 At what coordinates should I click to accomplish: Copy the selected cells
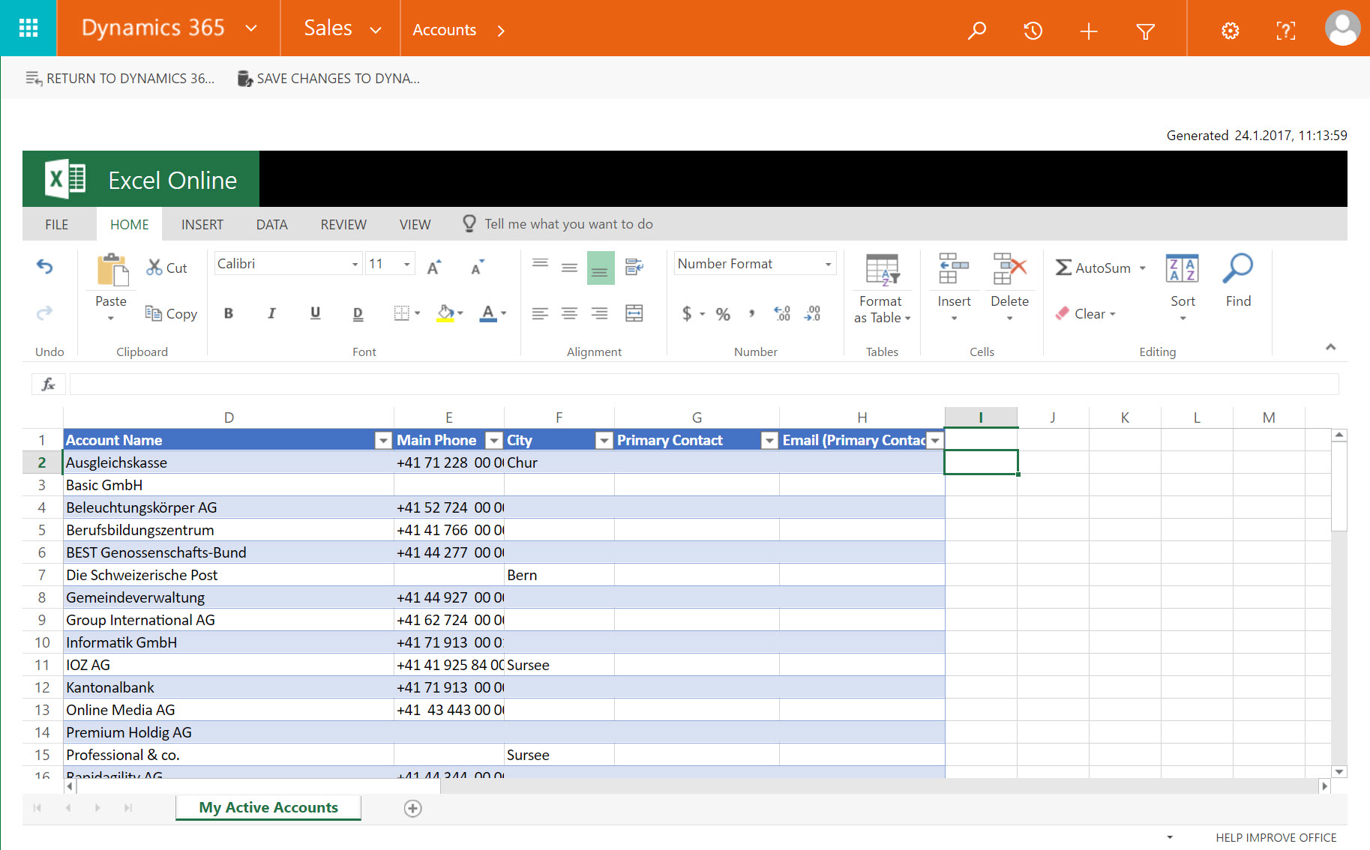pos(171,313)
